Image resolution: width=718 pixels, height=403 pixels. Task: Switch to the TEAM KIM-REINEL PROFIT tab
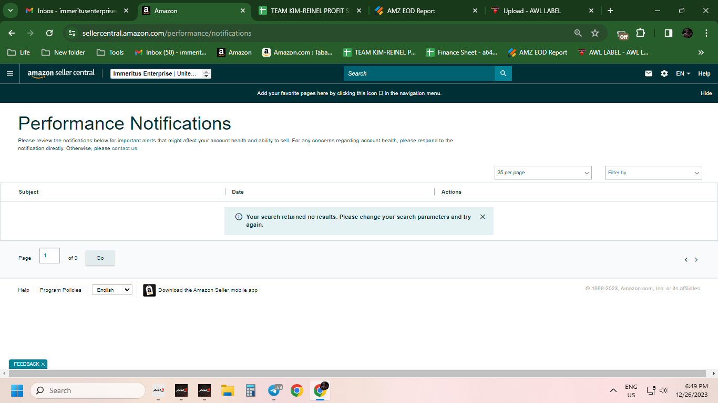310,10
